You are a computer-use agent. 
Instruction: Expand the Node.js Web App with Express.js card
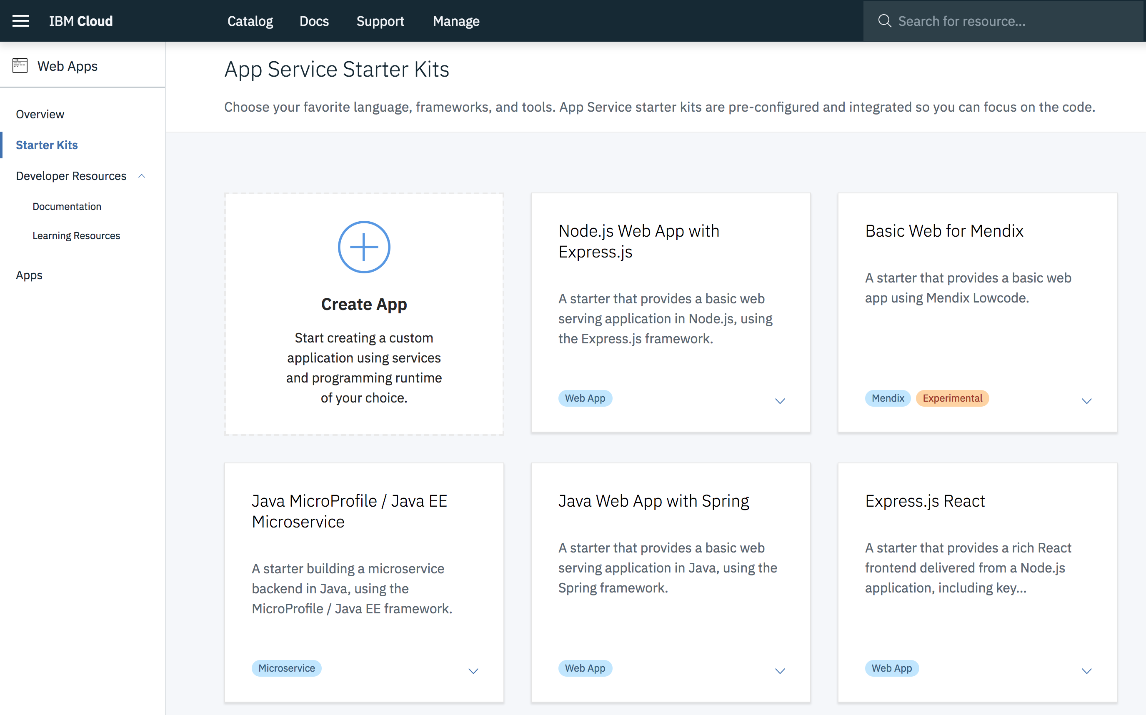(x=780, y=400)
